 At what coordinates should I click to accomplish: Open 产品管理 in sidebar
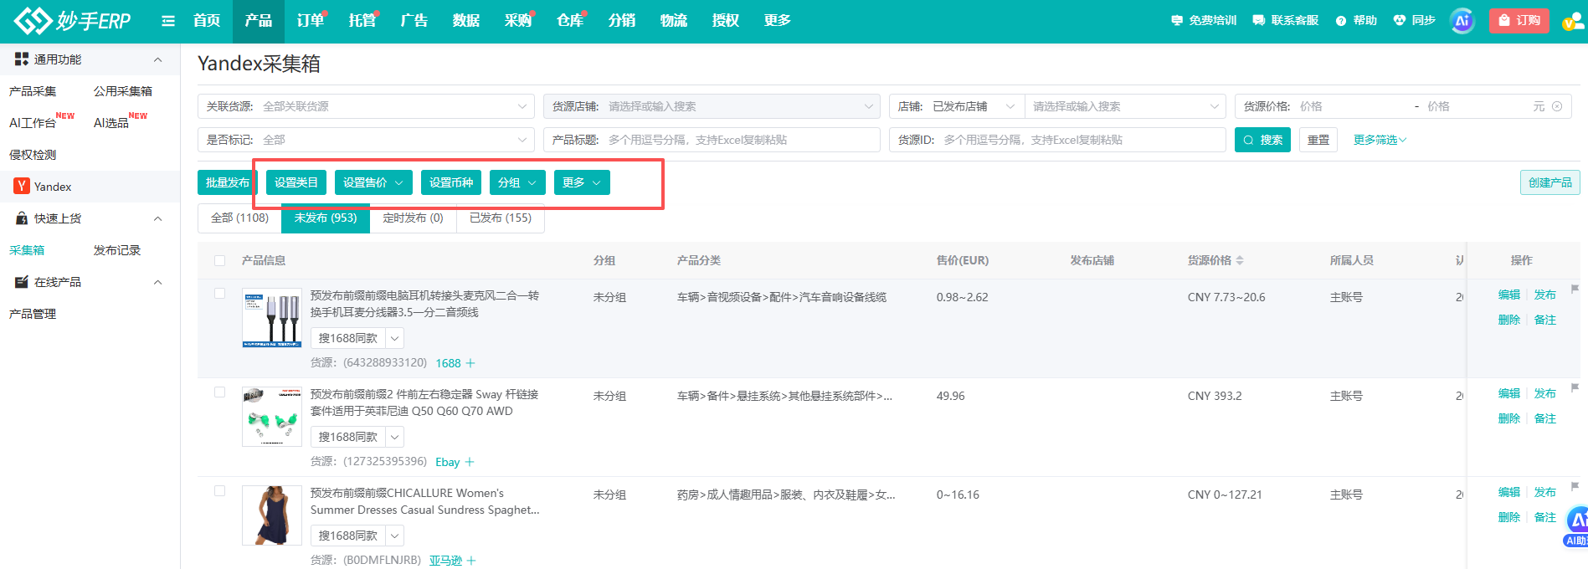coord(33,314)
